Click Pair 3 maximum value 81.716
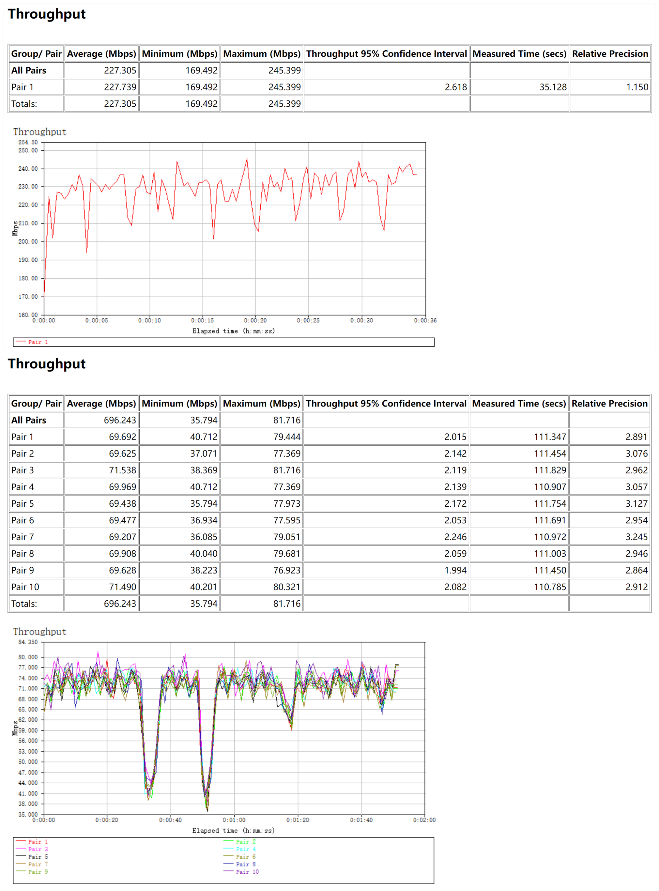Viewport: 659px width, 891px height. pyautogui.click(x=286, y=470)
